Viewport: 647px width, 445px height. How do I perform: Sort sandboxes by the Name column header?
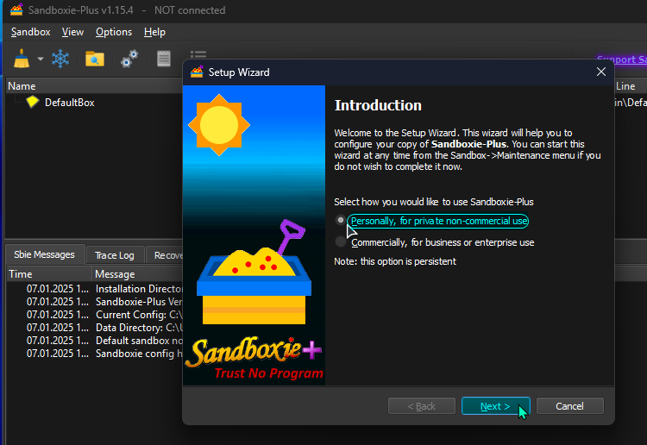click(95, 85)
